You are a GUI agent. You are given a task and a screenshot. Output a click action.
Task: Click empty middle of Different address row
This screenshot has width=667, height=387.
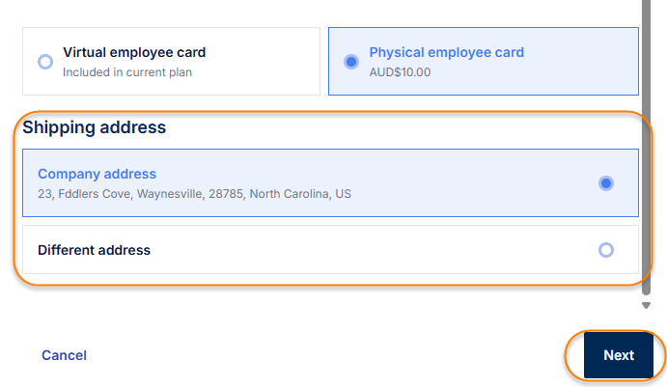point(386,250)
